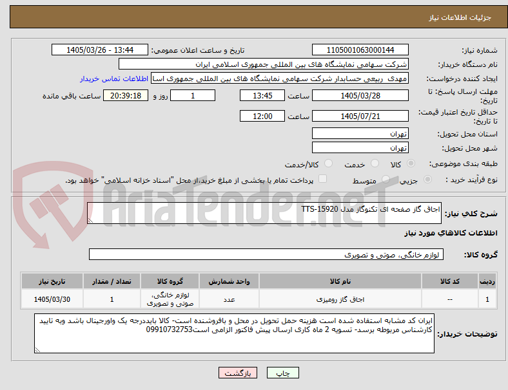508x390 pixels.
Task: Click the need number field 1105001063000144
Action: 360,50
